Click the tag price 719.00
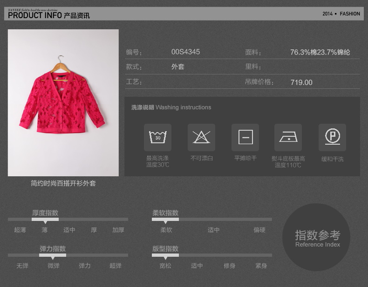 [x=301, y=82]
